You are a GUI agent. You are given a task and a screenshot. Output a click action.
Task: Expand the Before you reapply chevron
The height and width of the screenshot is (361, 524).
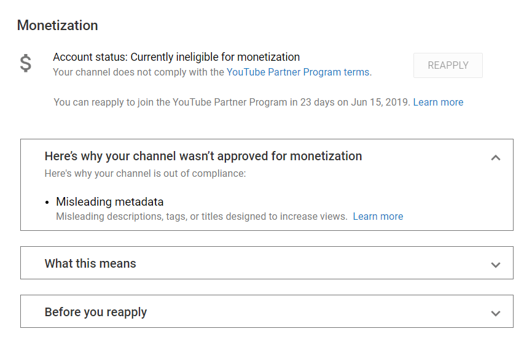pos(496,314)
